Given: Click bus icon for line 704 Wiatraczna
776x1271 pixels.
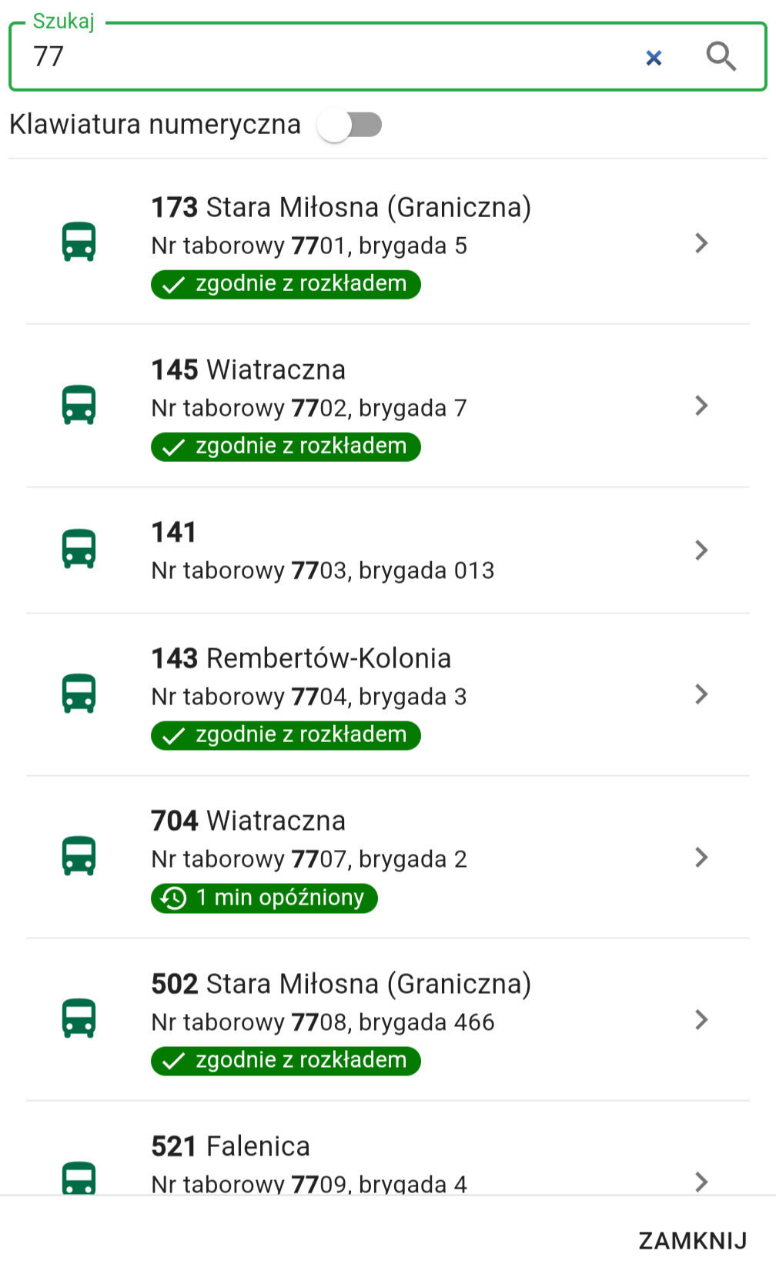Looking at the screenshot, I should 79,856.
